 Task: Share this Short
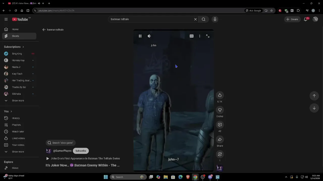(220, 140)
